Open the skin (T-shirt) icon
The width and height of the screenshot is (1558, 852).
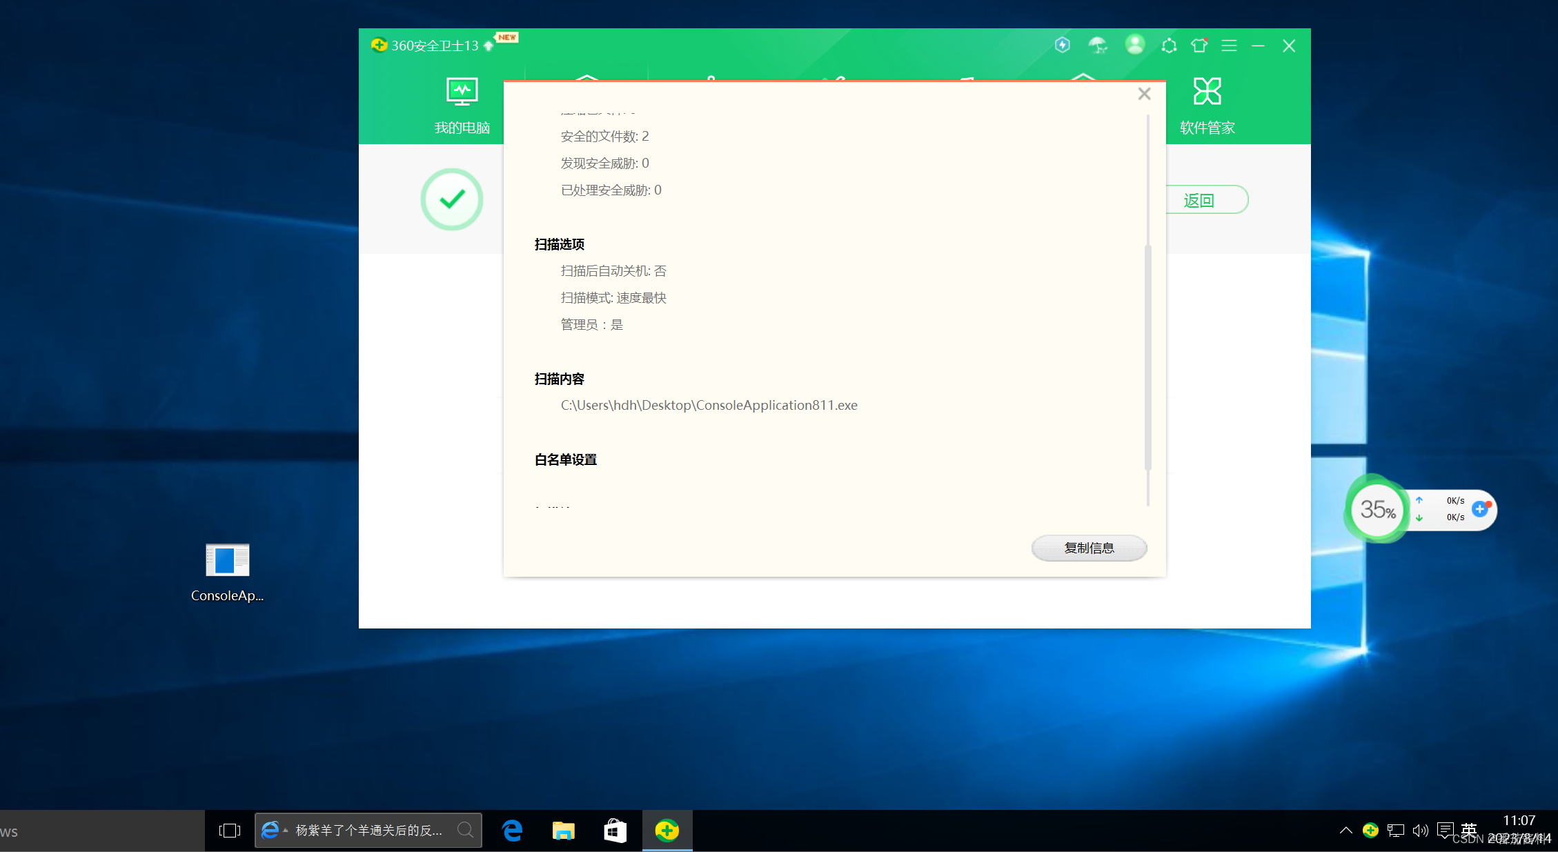(1199, 46)
